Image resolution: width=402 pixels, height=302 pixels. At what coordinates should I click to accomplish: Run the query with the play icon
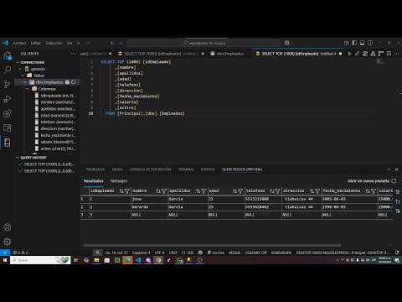coord(349,54)
